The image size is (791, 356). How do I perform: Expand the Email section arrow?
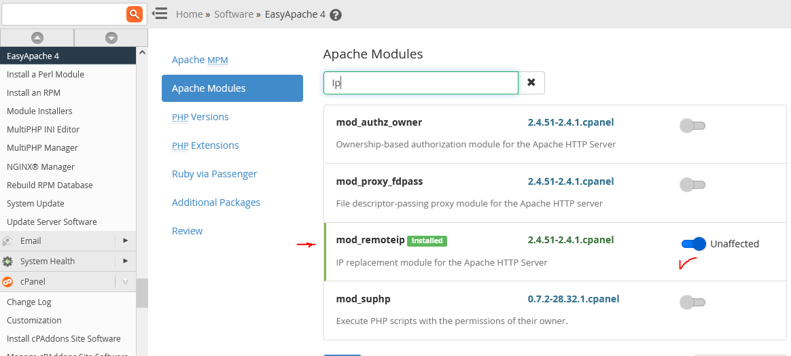point(126,241)
